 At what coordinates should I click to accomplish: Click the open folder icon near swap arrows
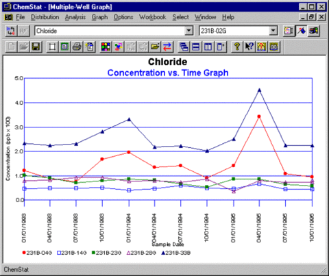pyautogui.click(x=155, y=47)
